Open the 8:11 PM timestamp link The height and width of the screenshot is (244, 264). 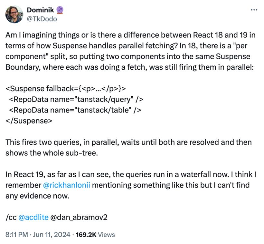pyautogui.click(x=17, y=235)
